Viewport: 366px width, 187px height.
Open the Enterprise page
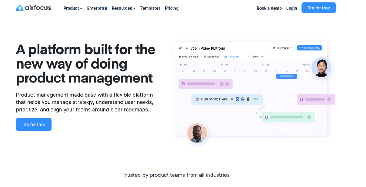97,8
